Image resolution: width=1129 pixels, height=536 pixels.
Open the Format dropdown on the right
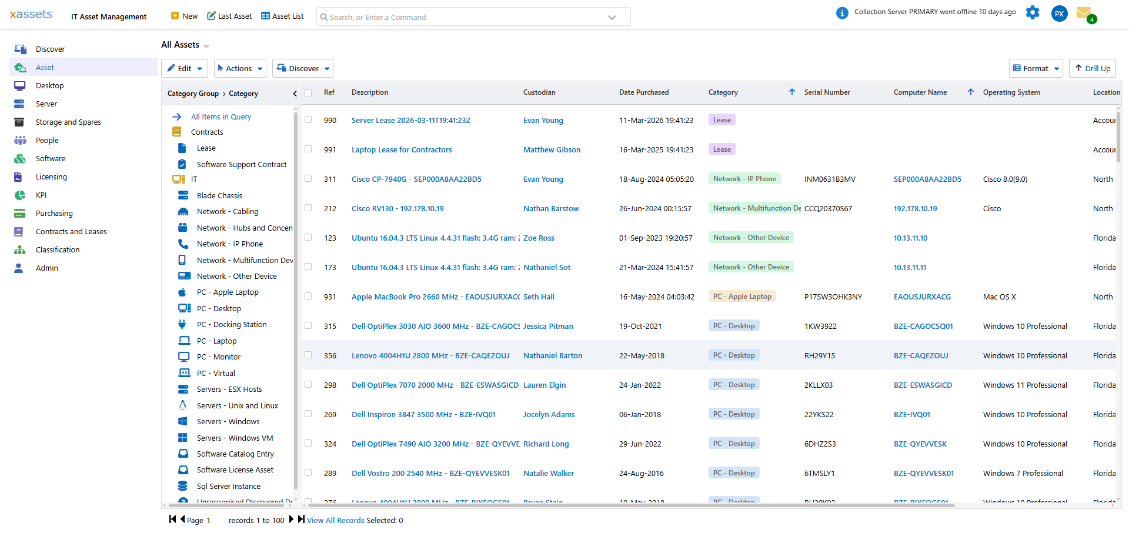click(x=1036, y=68)
